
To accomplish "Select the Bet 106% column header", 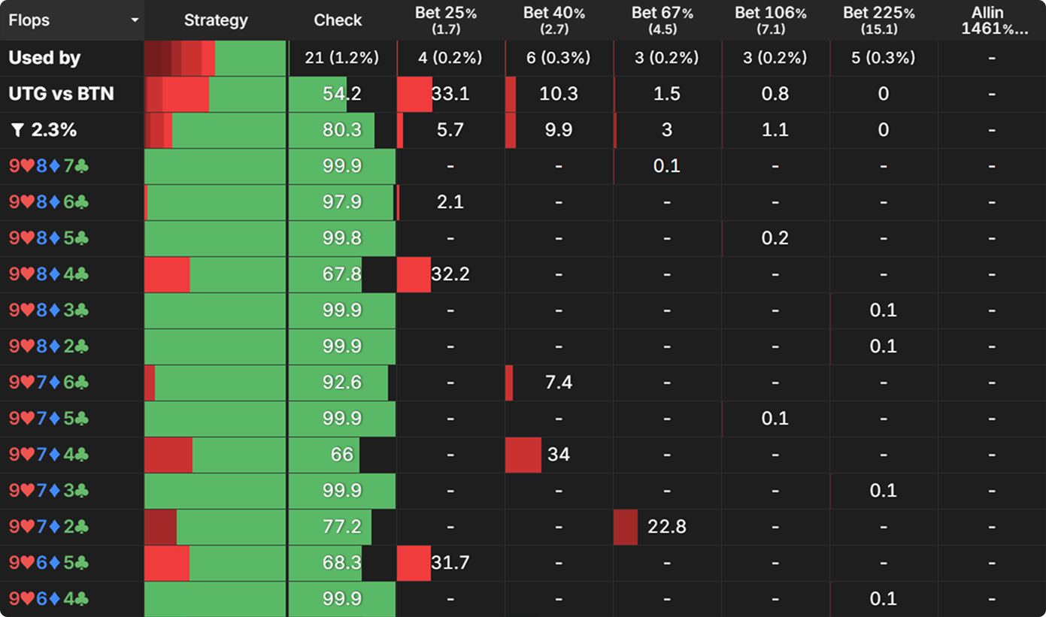I will point(775,20).
